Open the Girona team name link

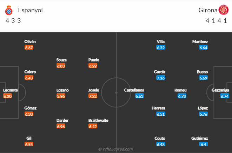[x=208, y=10]
